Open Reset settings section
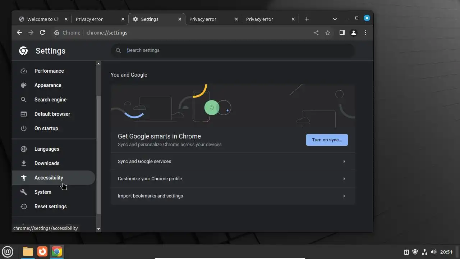The image size is (460, 259). coord(53,206)
